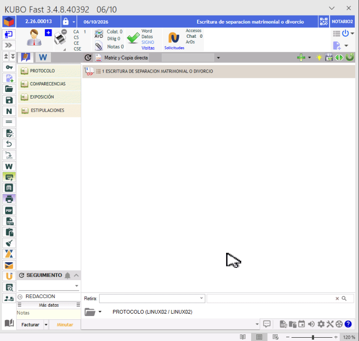Image resolution: width=359 pixels, height=341 pixels.
Task: Clear the search with X icon
Action: tap(337, 299)
